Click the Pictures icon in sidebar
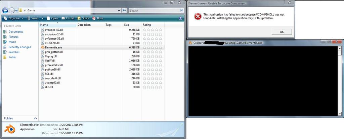 (x=5, y=37)
